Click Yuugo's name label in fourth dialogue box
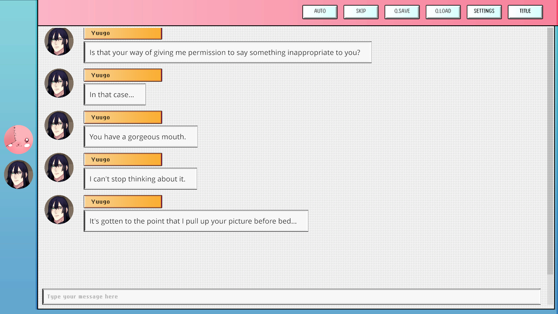 click(x=123, y=159)
